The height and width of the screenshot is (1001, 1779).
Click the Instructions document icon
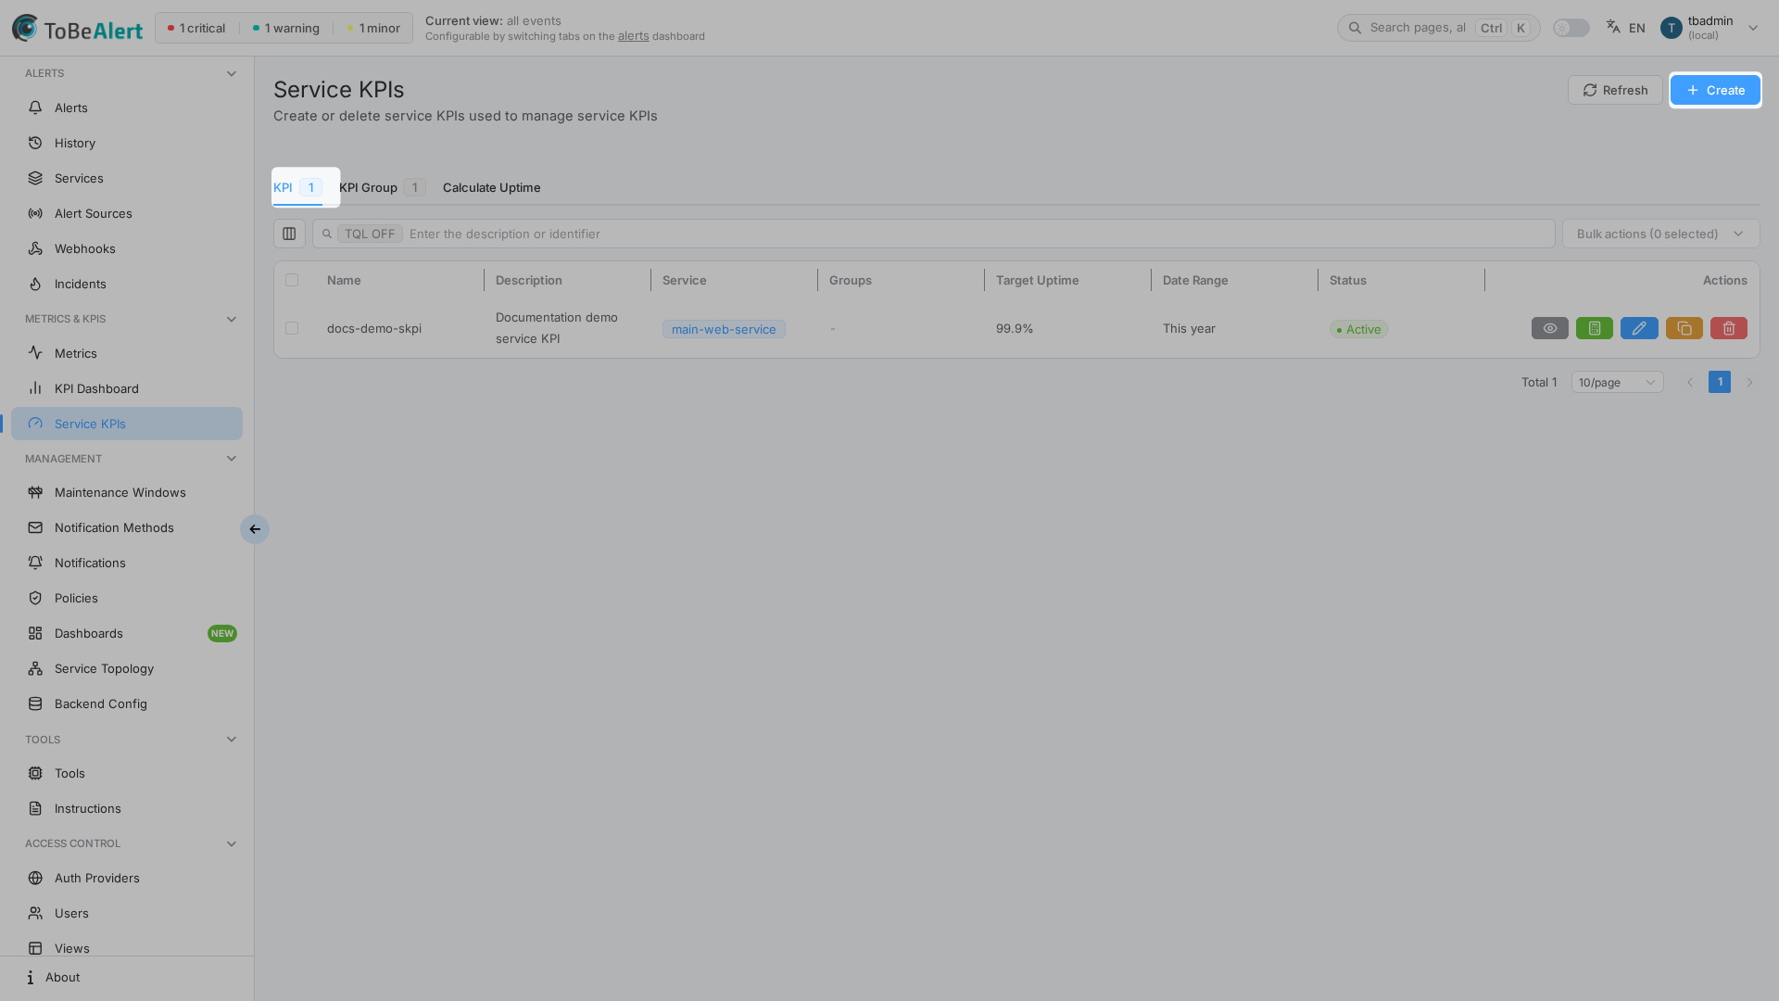[35, 808]
